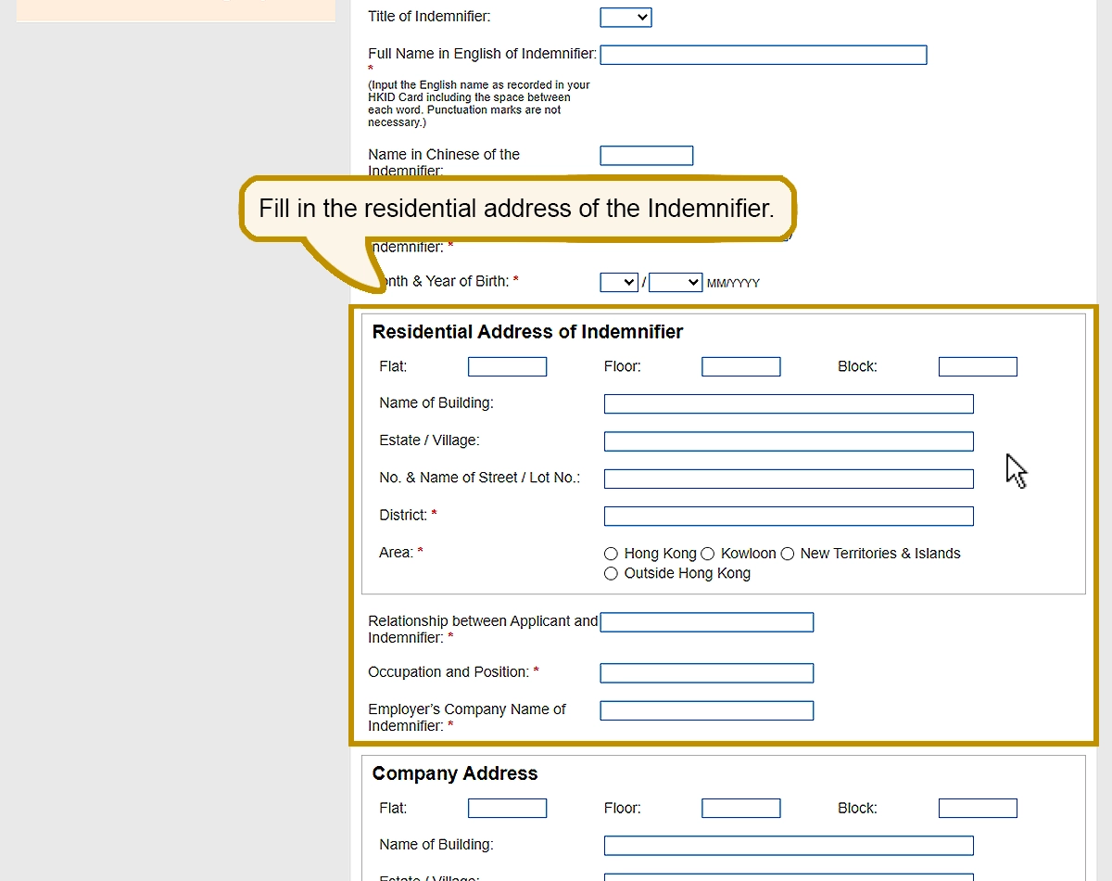The height and width of the screenshot is (881, 1112).
Task: Click the residential Block input field
Action: pyautogui.click(x=977, y=367)
